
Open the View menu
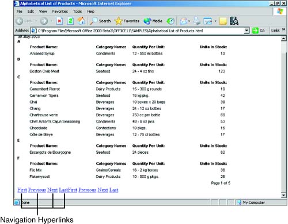(43, 12)
